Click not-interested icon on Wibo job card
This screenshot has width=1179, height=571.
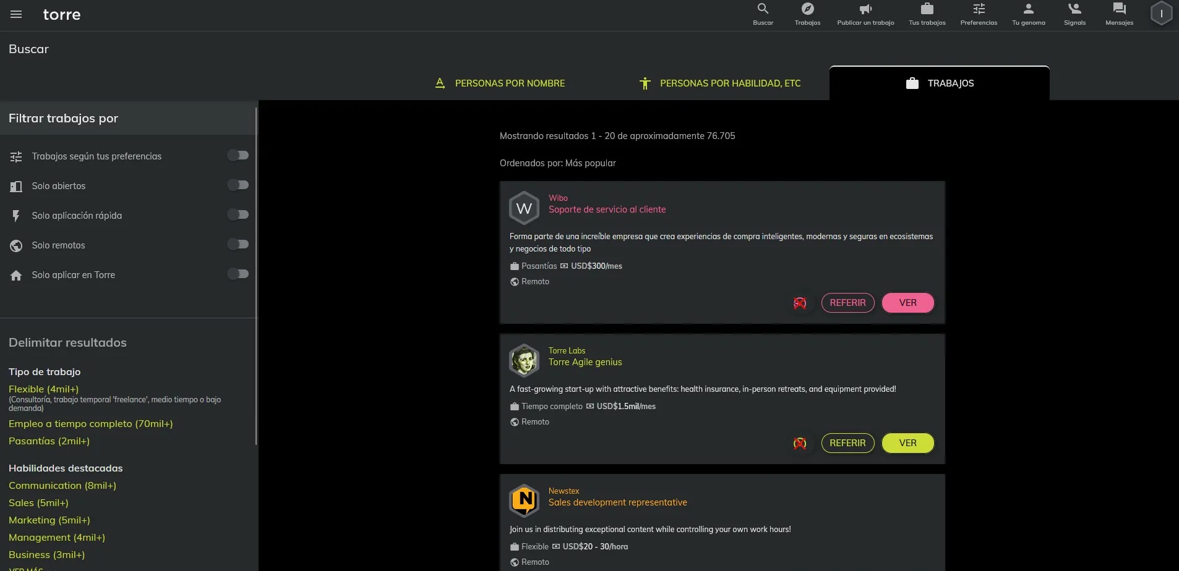800,303
